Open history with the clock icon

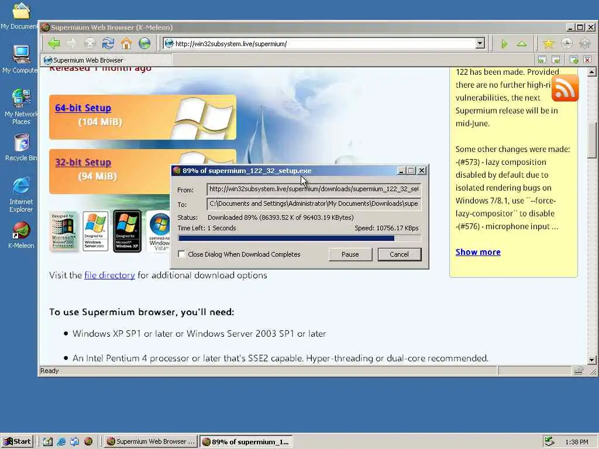[566, 43]
